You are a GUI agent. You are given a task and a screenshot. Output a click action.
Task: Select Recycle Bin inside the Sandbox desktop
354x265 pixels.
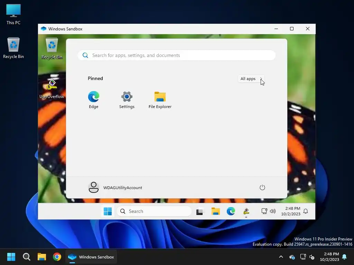52,48
